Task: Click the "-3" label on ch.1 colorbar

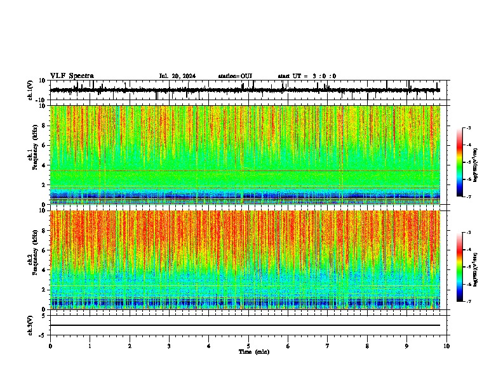Action: click(x=469, y=128)
